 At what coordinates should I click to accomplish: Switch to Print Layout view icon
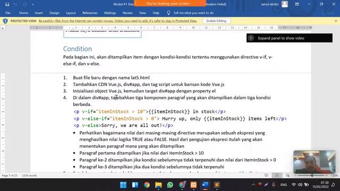tap(277, 176)
